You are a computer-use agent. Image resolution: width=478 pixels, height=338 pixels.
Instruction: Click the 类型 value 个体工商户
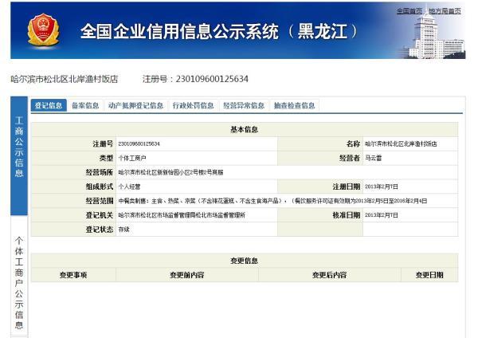132,158
